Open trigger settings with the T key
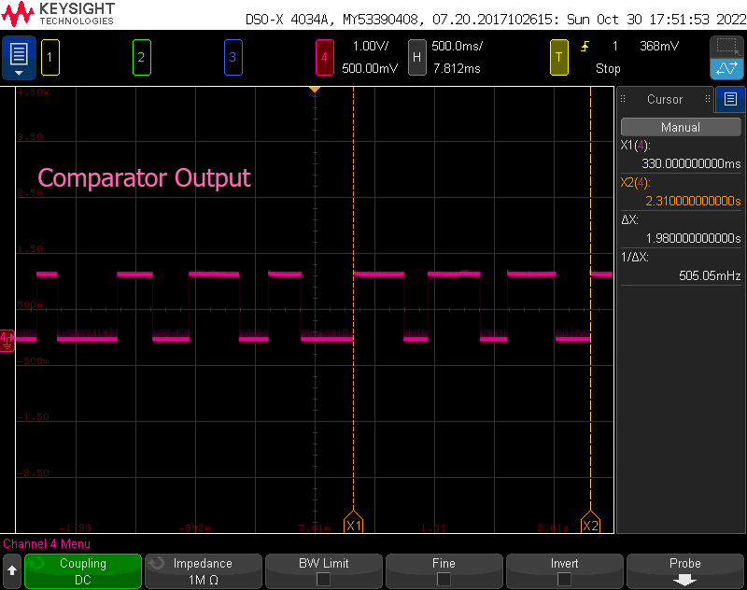 point(558,57)
